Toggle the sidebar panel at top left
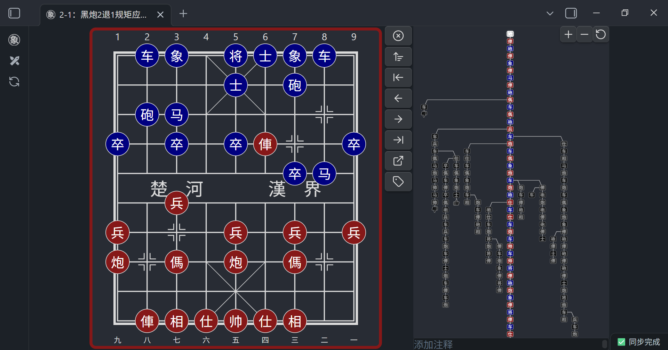The height and width of the screenshot is (350, 668). click(x=14, y=13)
